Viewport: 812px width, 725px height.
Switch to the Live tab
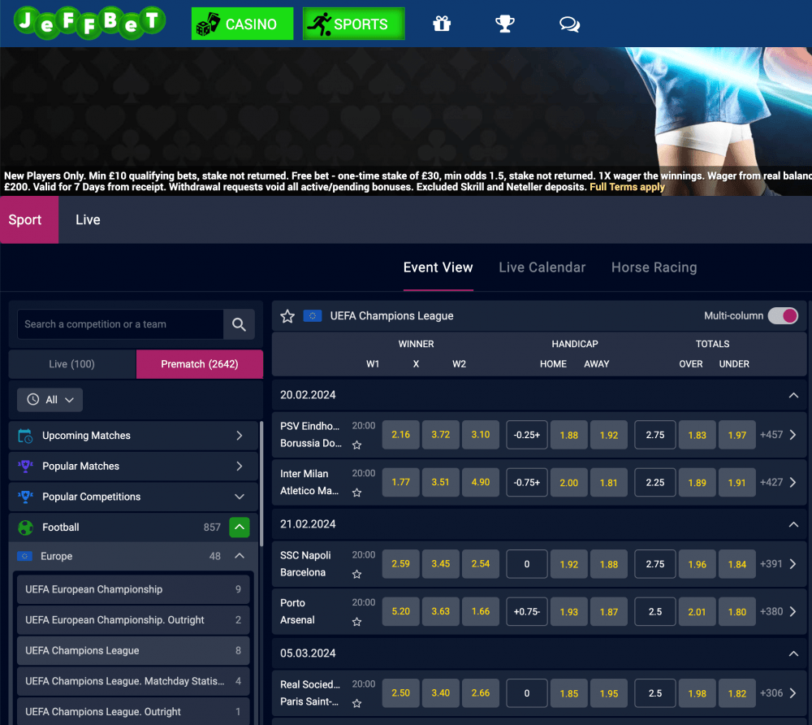tap(88, 219)
